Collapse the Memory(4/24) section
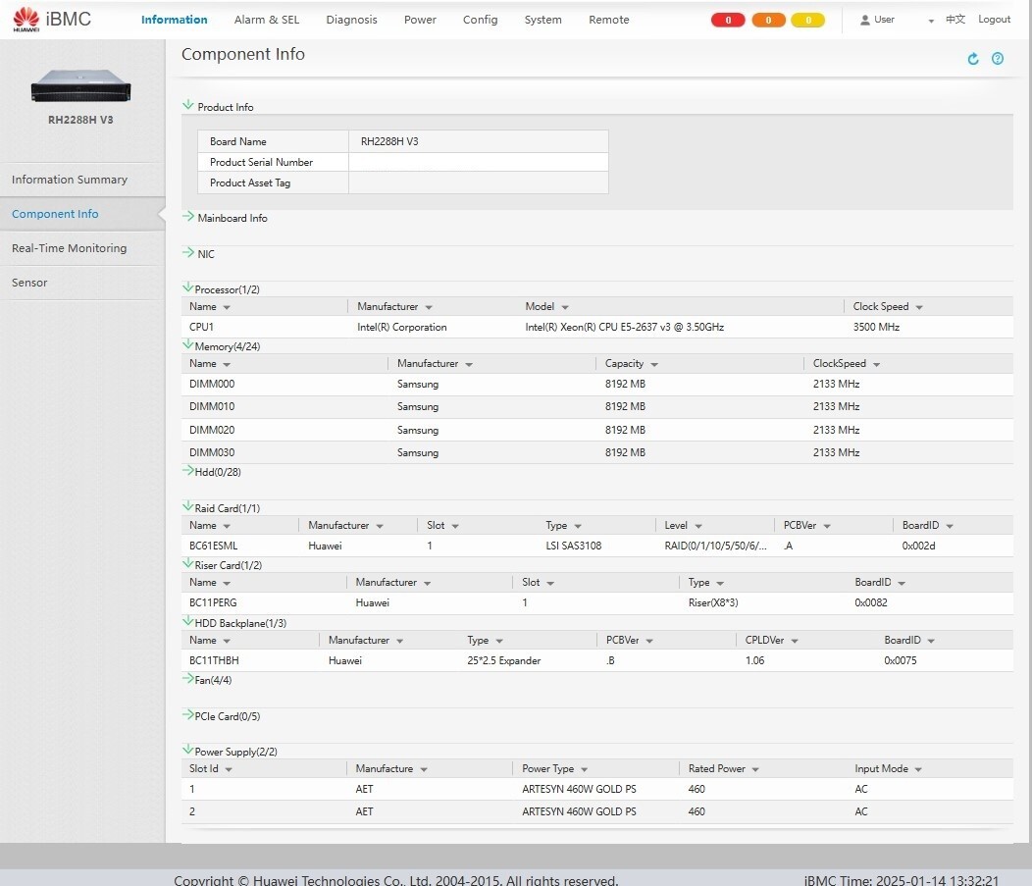The image size is (1032, 886). [187, 345]
